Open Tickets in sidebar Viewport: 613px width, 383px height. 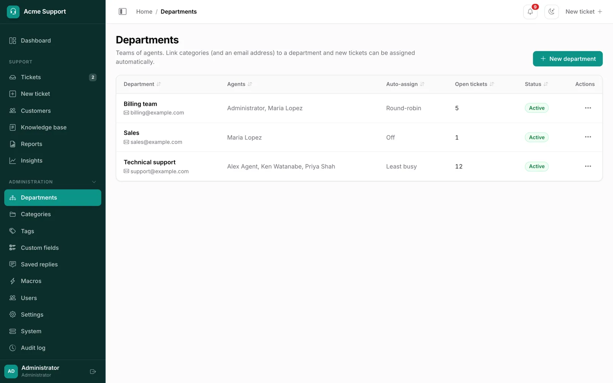(53, 77)
